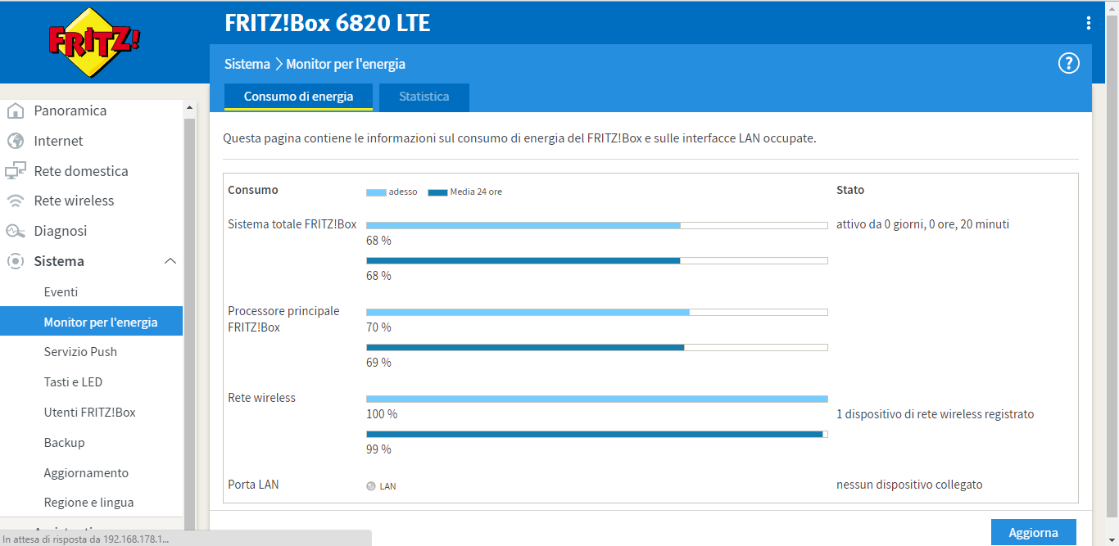Collapse the Sistema menu chevron
The image size is (1119, 546).
tap(170, 261)
